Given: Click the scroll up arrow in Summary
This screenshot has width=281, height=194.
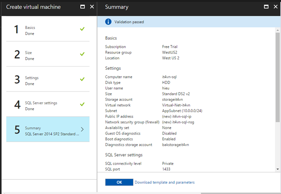Looking at the screenshot, I should 277,30.
